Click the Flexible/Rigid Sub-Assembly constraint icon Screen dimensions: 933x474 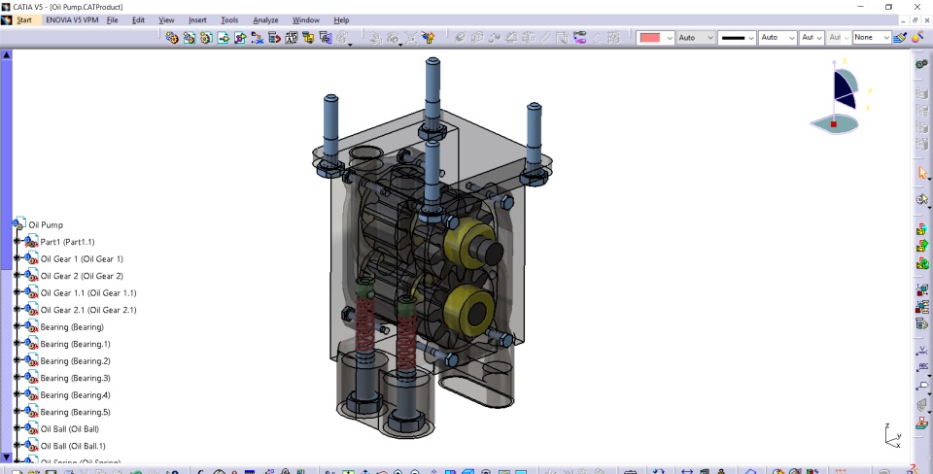(x=579, y=38)
